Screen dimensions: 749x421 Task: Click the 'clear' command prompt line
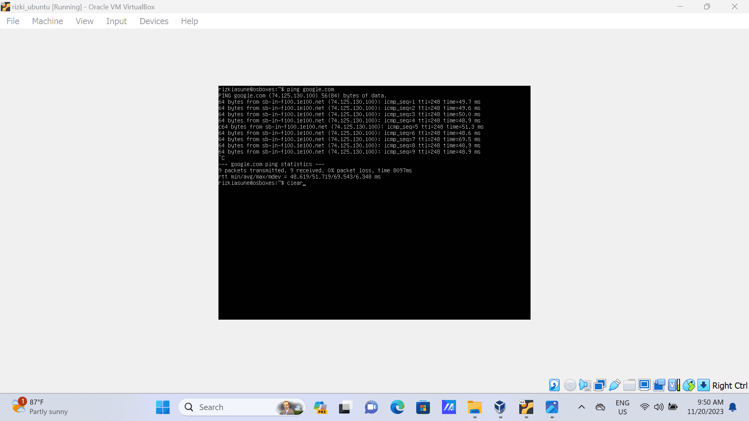point(262,183)
